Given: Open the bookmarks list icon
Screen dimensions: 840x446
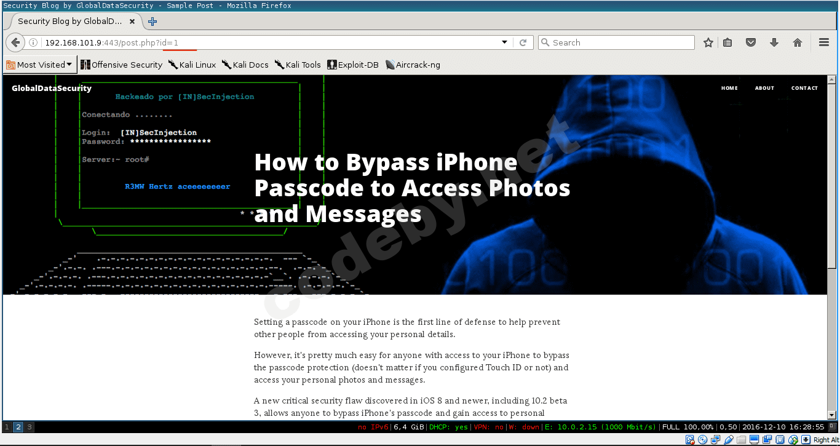Looking at the screenshot, I should tap(727, 42).
